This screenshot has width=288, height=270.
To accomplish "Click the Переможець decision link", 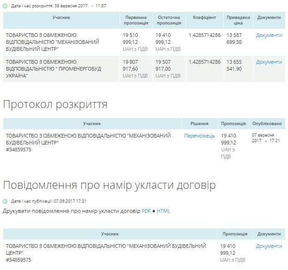I will click(199, 136).
